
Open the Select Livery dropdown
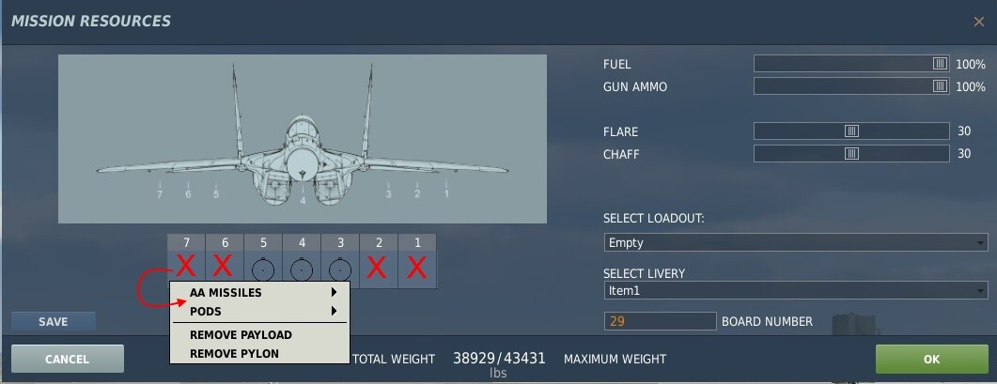tap(795, 290)
